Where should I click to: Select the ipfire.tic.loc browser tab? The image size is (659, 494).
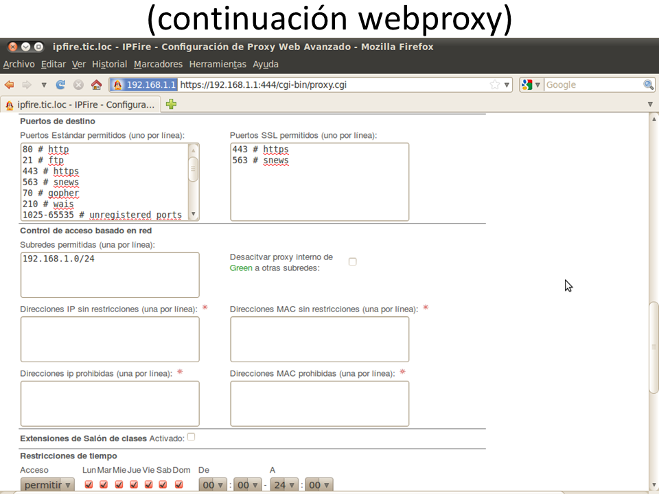click(81, 104)
